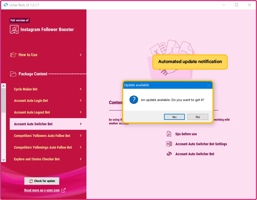Image resolution: width=257 pixels, height=200 pixels.
Task: Select Account Auto Switcher Bot in sidebar
Action: point(48,124)
